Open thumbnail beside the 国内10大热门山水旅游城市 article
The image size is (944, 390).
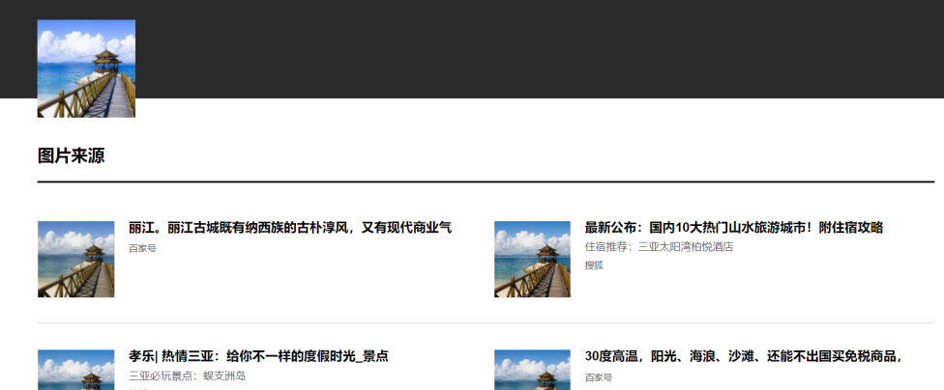tap(532, 259)
